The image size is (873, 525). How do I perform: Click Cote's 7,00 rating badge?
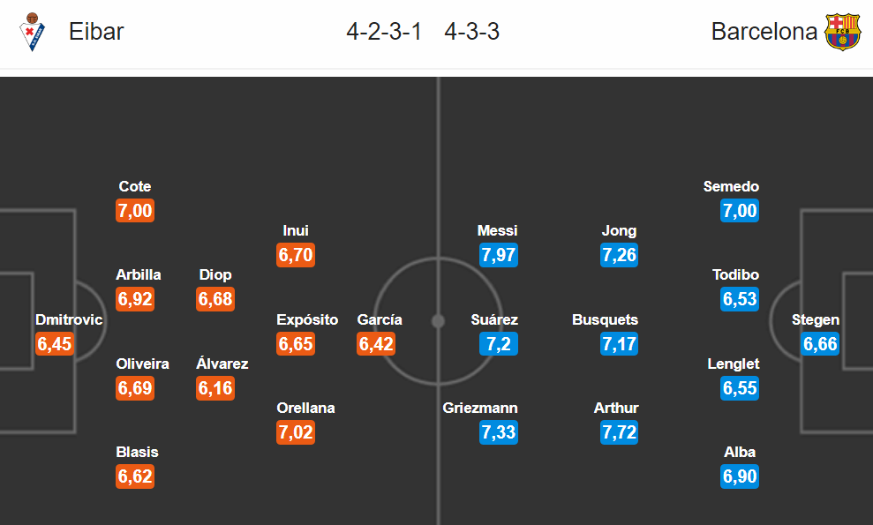[x=135, y=211]
